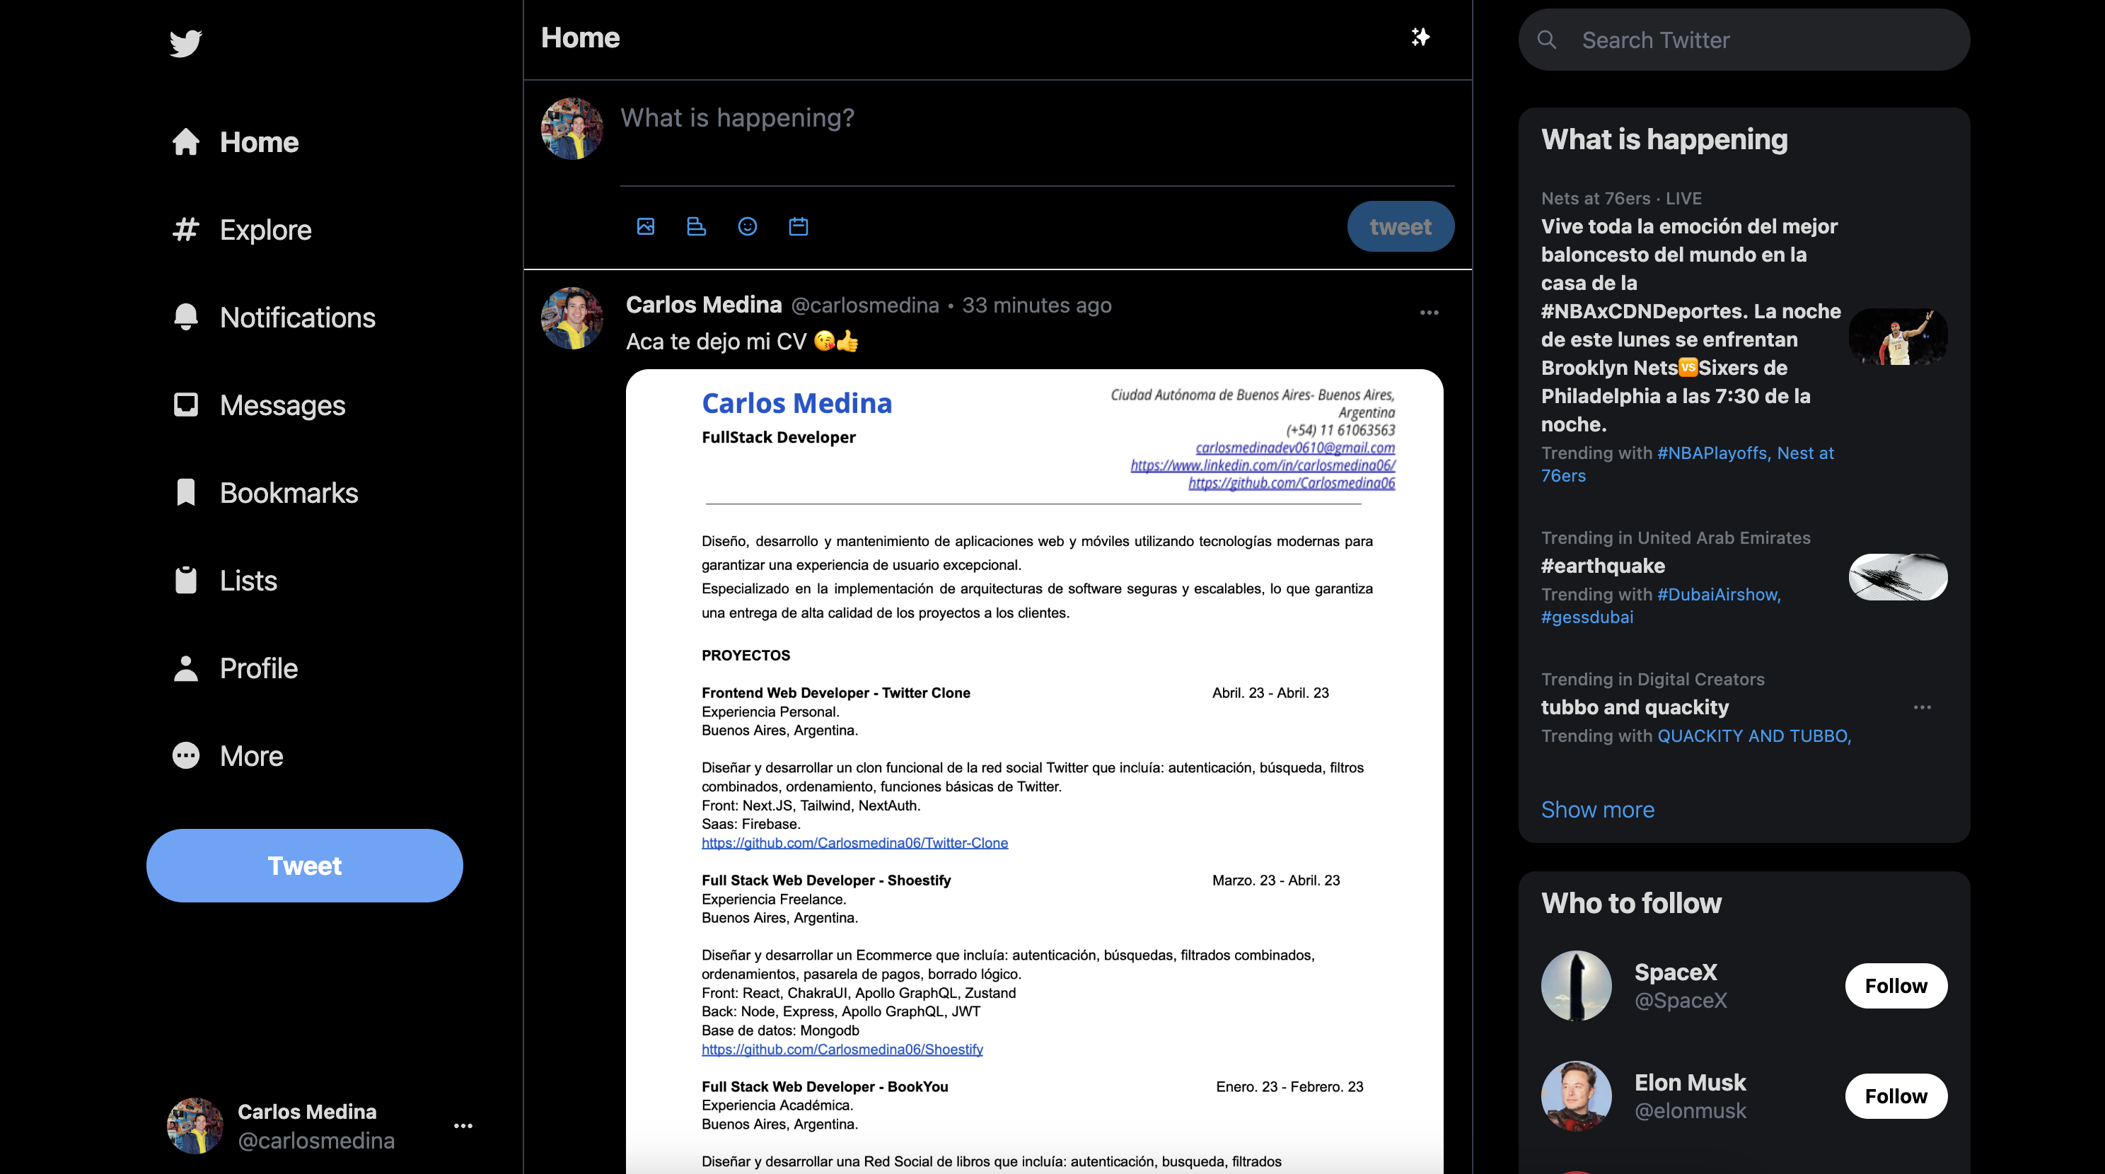The height and width of the screenshot is (1174, 2105).
Task: Insert a GIF in the tweet composer
Action: click(696, 226)
